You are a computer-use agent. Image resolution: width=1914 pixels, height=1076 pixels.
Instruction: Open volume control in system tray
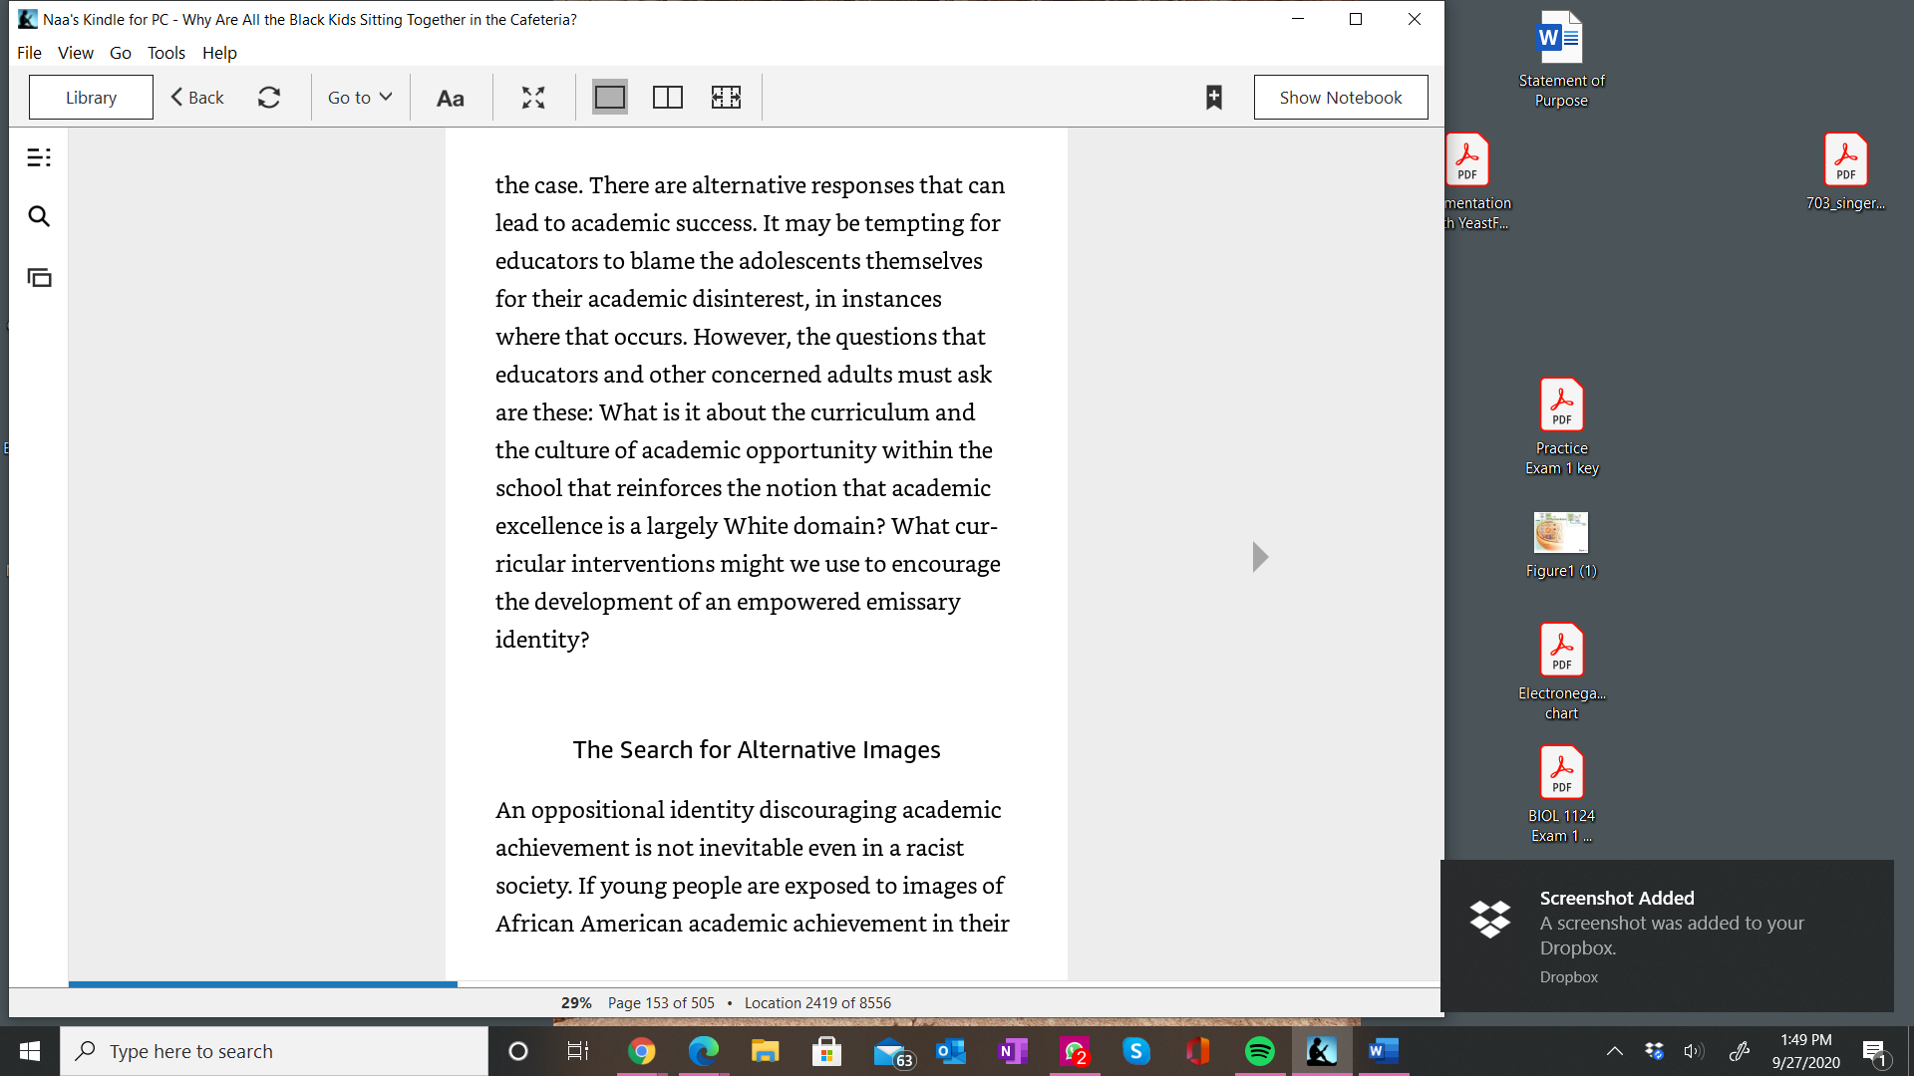(x=1694, y=1051)
